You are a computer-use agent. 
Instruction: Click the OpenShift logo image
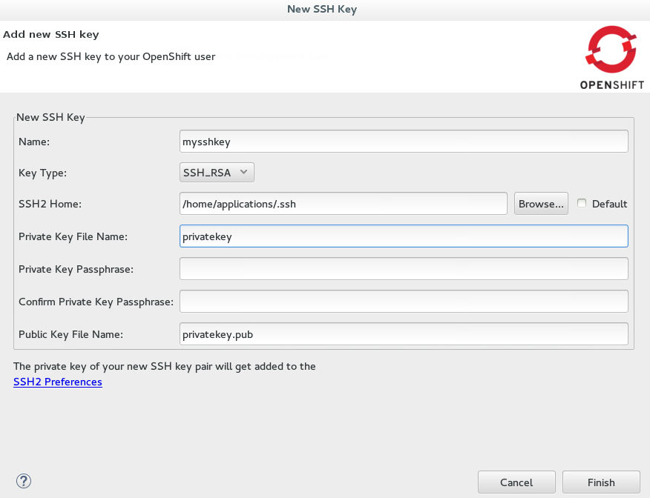click(611, 58)
